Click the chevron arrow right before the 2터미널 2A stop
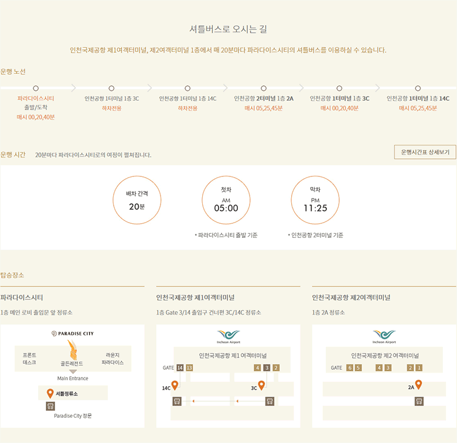The width and height of the screenshot is (457, 443). coord(226,88)
